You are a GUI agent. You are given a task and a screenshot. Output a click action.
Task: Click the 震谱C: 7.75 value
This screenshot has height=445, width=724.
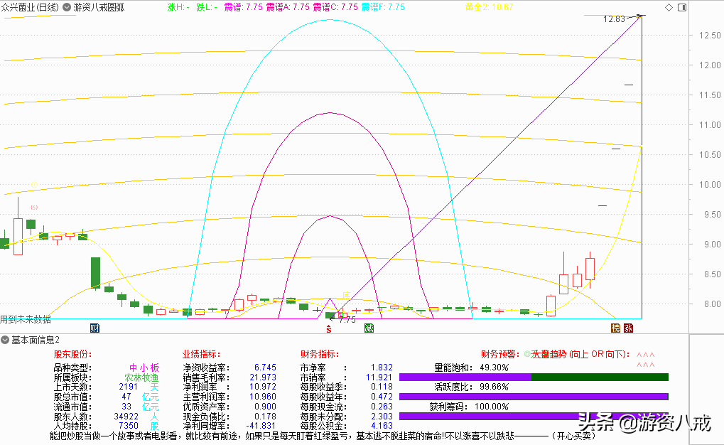click(335, 7)
